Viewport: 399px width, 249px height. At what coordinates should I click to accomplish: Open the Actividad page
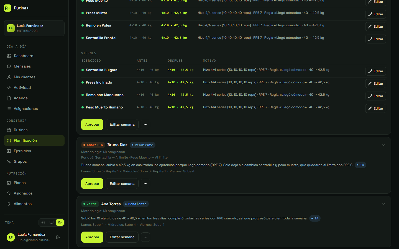point(34,88)
